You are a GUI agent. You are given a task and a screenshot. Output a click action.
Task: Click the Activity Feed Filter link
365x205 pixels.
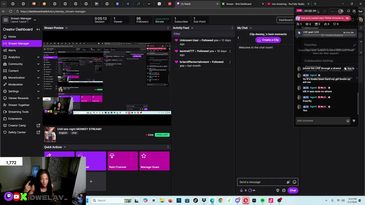(x=177, y=34)
